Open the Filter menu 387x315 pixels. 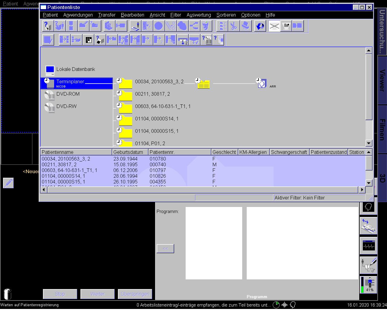(176, 15)
